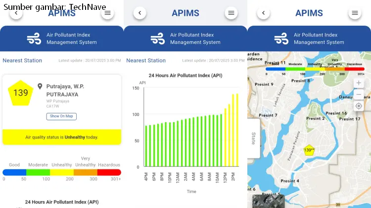Go back in the middle APIMS chart screen
This screenshot has height=208, width=371.
[x=139, y=13]
